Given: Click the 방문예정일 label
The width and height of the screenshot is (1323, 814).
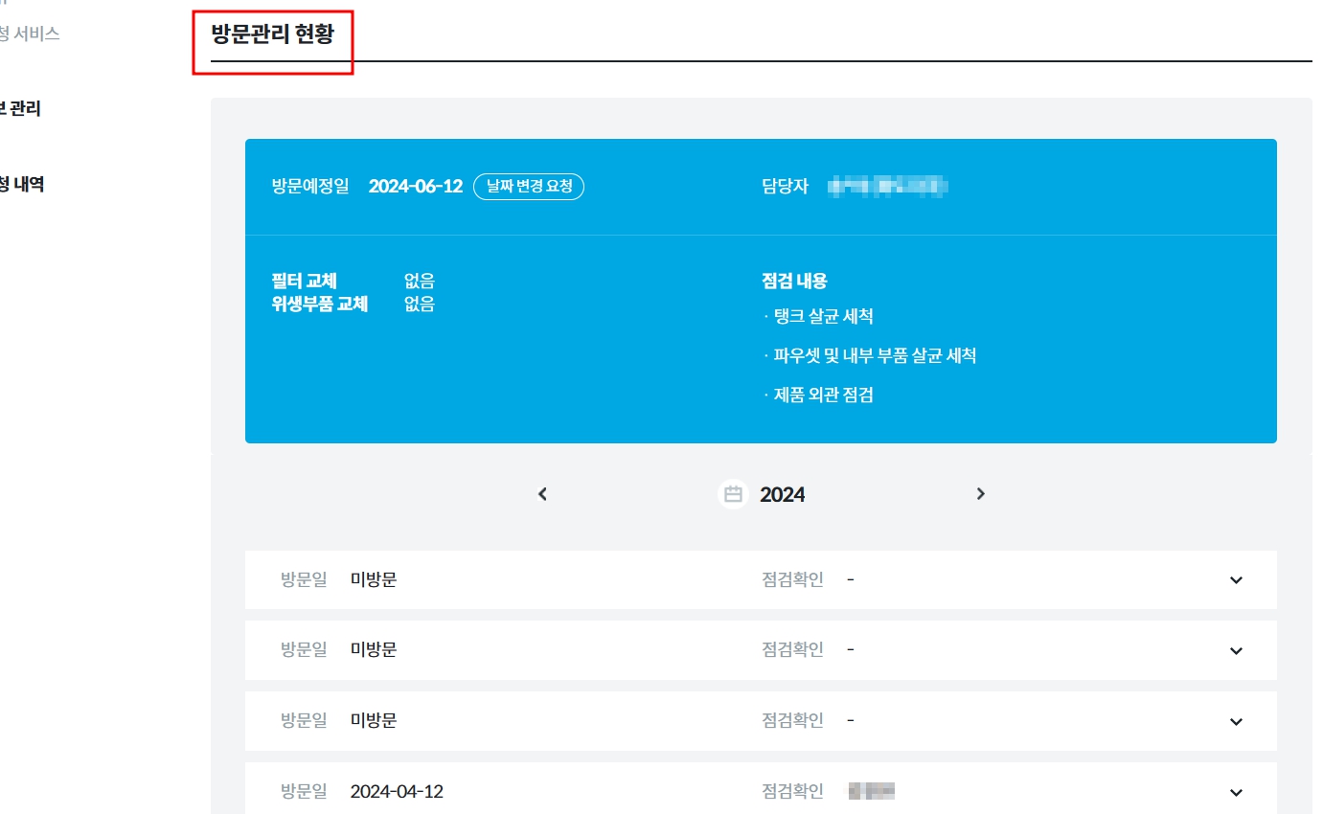Looking at the screenshot, I should tap(310, 187).
